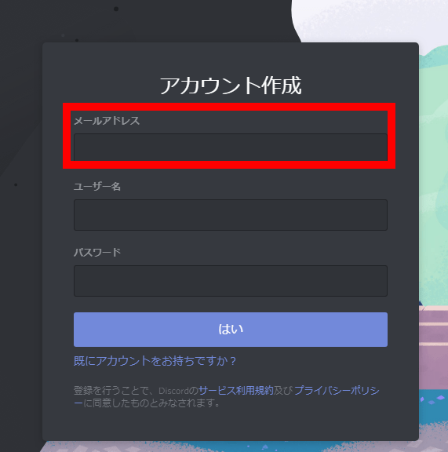Open the 既にアカウントをお持ちですか? login link
The width and height of the screenshot is (448, 452).
click(155, 361)
